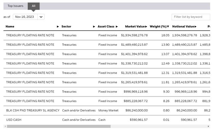
Task: Select the USD CASH row name
Action: coord(14,120)
